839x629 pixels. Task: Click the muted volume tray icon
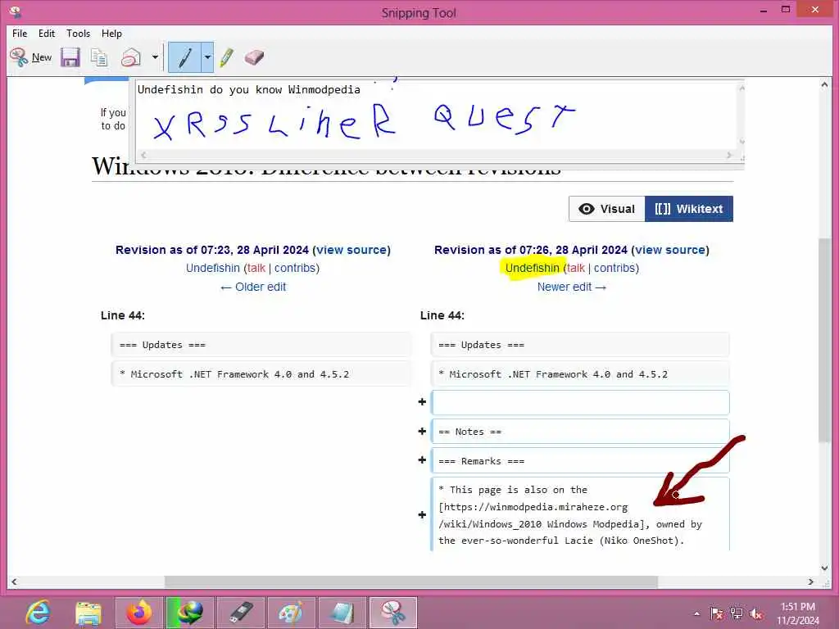756,613
